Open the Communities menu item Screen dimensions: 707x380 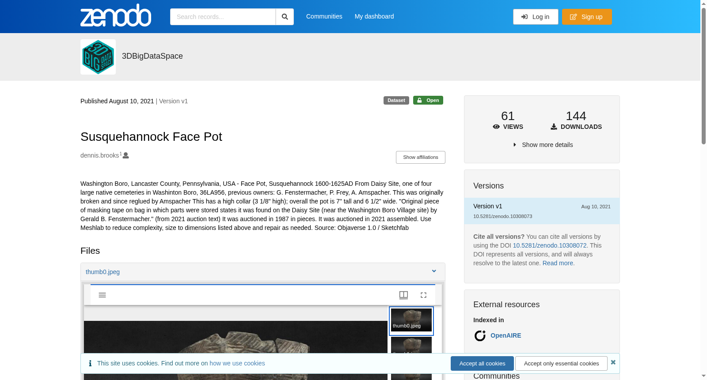click(324, 16)
